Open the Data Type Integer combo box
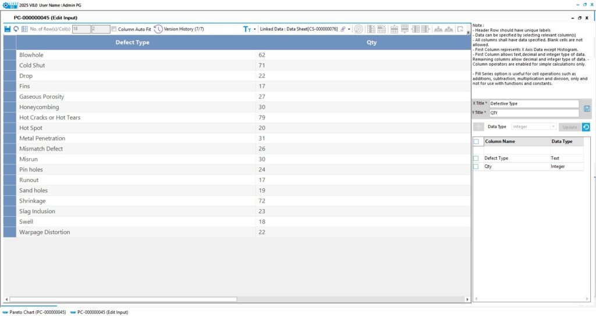596x316 pixels. pos(534,127)
